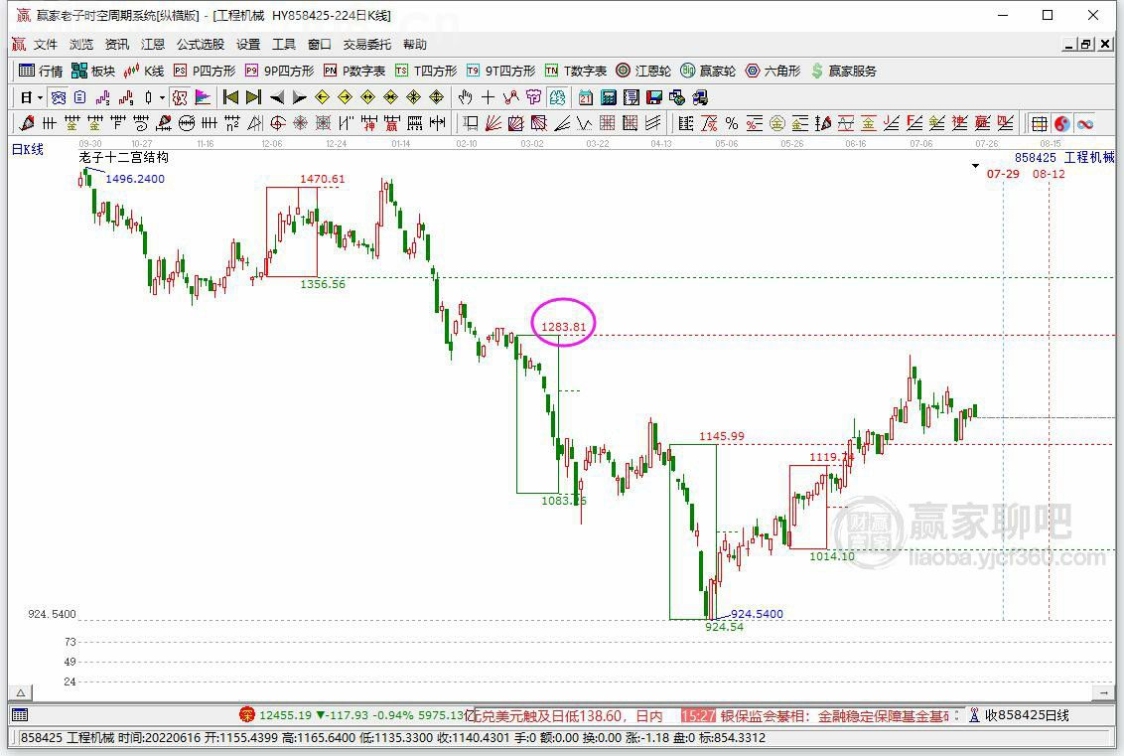Click the compass rose icon

[x=300, y=123]
